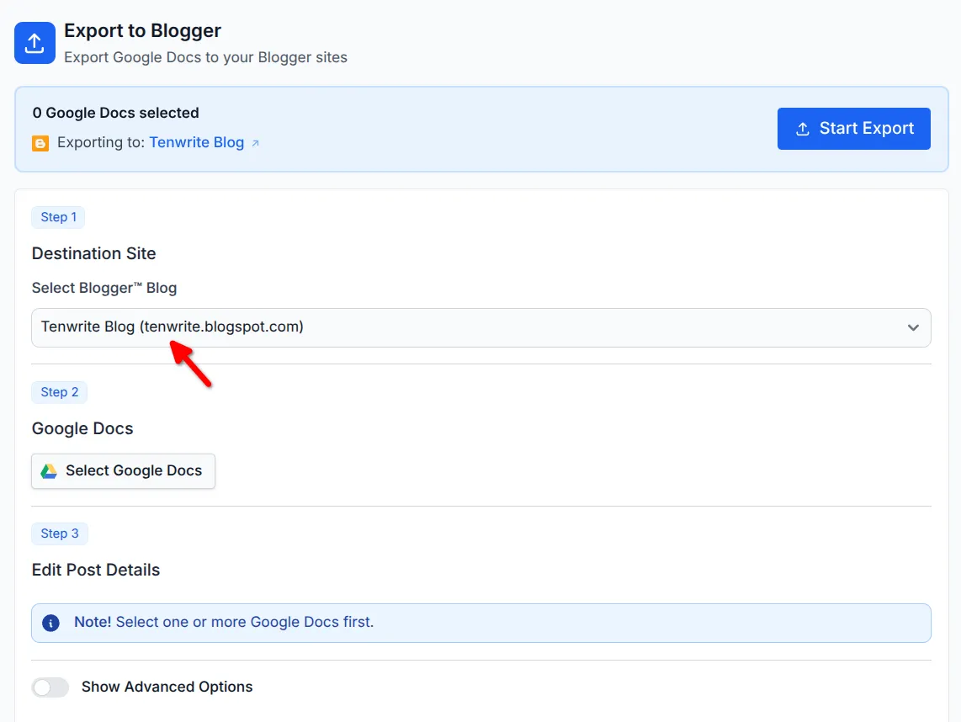Click the Blogger logo beside Exporting to
The image size is (961, 722).
point(40,143)
